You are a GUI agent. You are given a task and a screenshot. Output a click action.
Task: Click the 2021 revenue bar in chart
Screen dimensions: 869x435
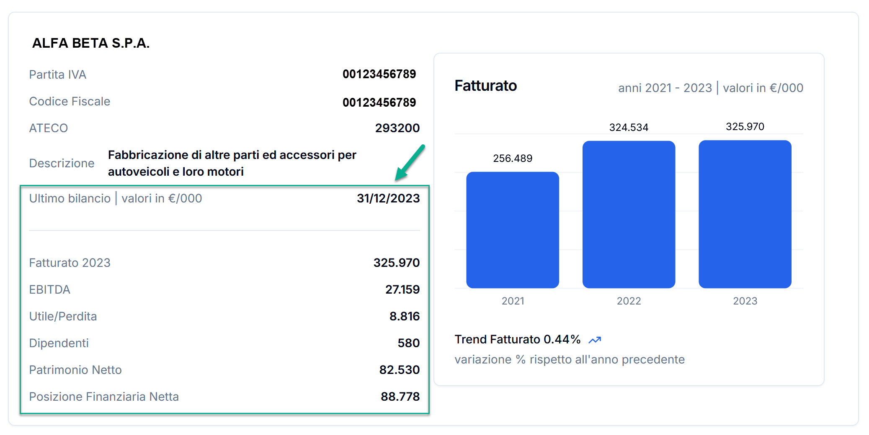point(513,230)
